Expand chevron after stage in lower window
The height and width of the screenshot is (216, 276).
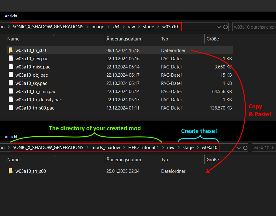pos(198,148)
